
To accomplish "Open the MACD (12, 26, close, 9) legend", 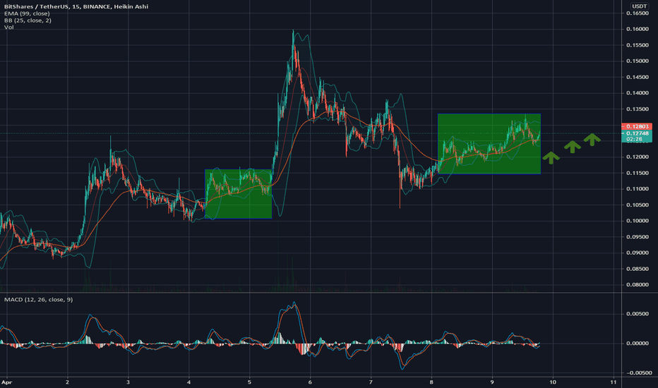I will [38, 300].
